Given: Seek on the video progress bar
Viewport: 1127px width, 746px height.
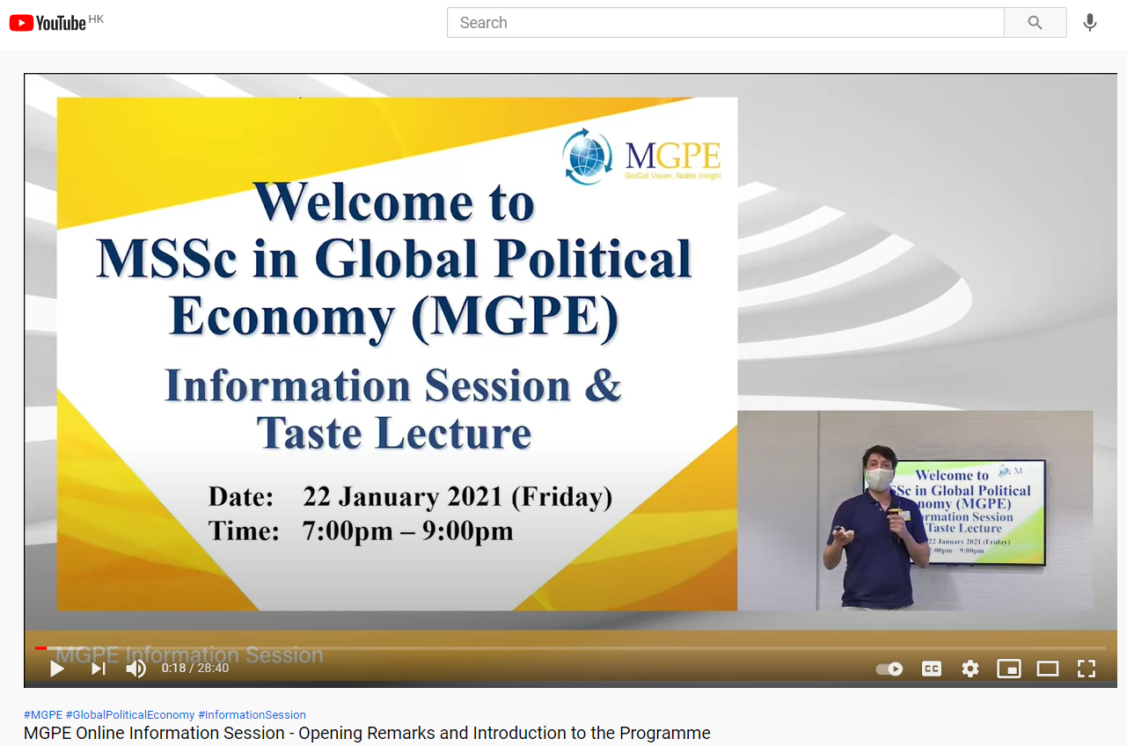Looking at the screenshot, I should pyautogui.click(x=563, y=648).
